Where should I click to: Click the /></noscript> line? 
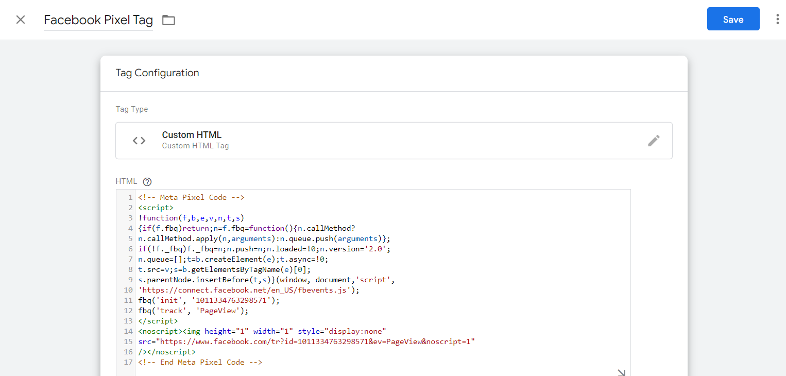tap(167, 352)
